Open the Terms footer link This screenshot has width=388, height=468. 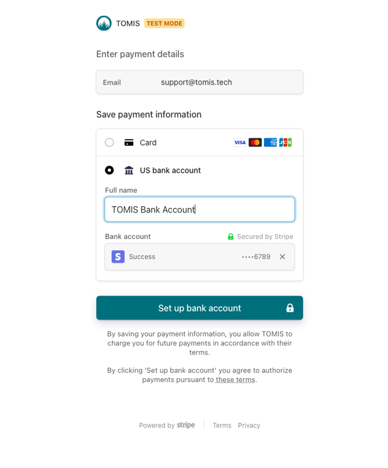pos(222,426)
